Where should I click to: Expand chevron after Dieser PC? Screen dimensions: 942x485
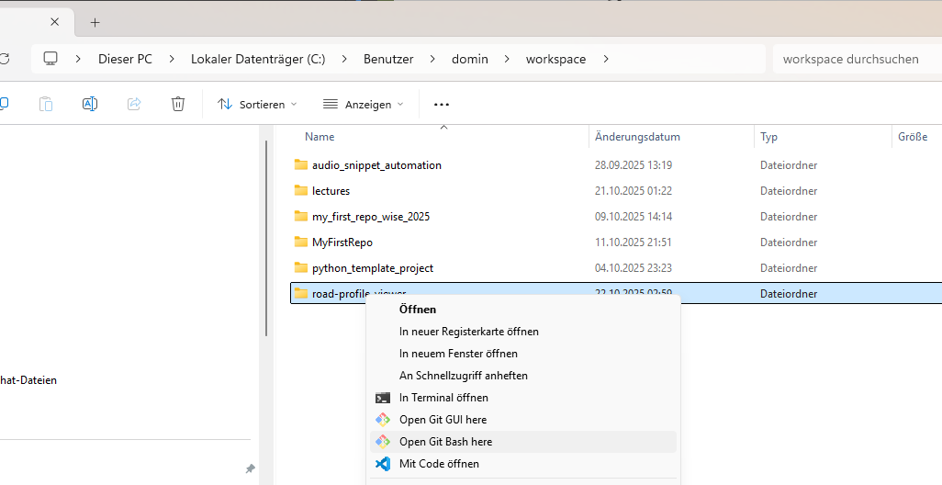tap(172, 59)
